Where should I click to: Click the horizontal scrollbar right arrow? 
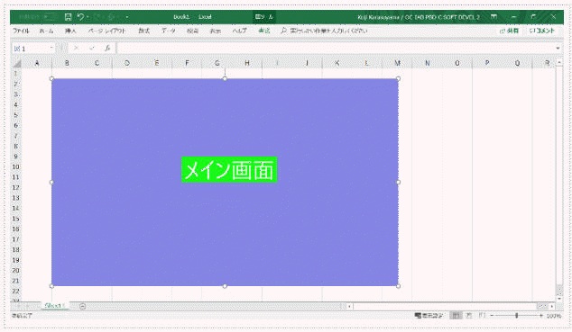[552, 306]
